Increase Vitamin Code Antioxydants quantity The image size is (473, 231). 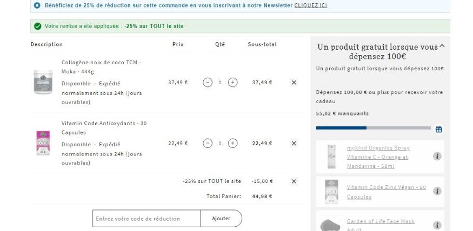tap(232, 143)
